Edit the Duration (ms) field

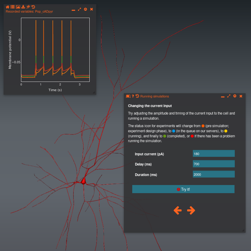pyautogui.click(x=214, y=174)
